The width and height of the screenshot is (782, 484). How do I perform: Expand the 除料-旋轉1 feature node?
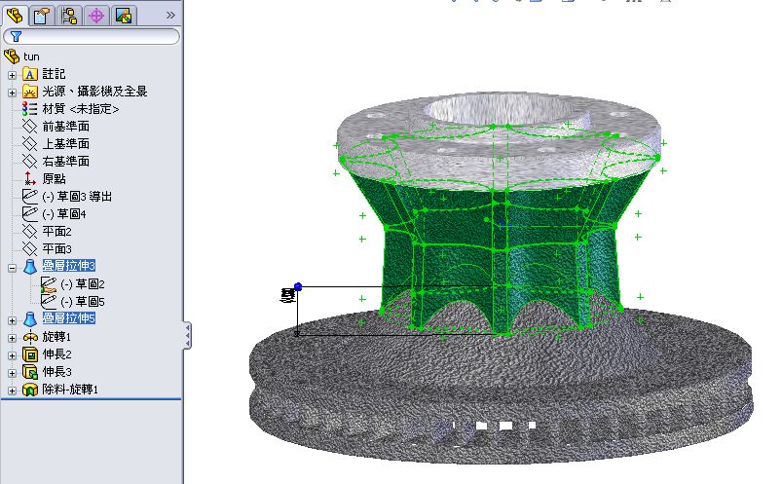tap(12, 391)
